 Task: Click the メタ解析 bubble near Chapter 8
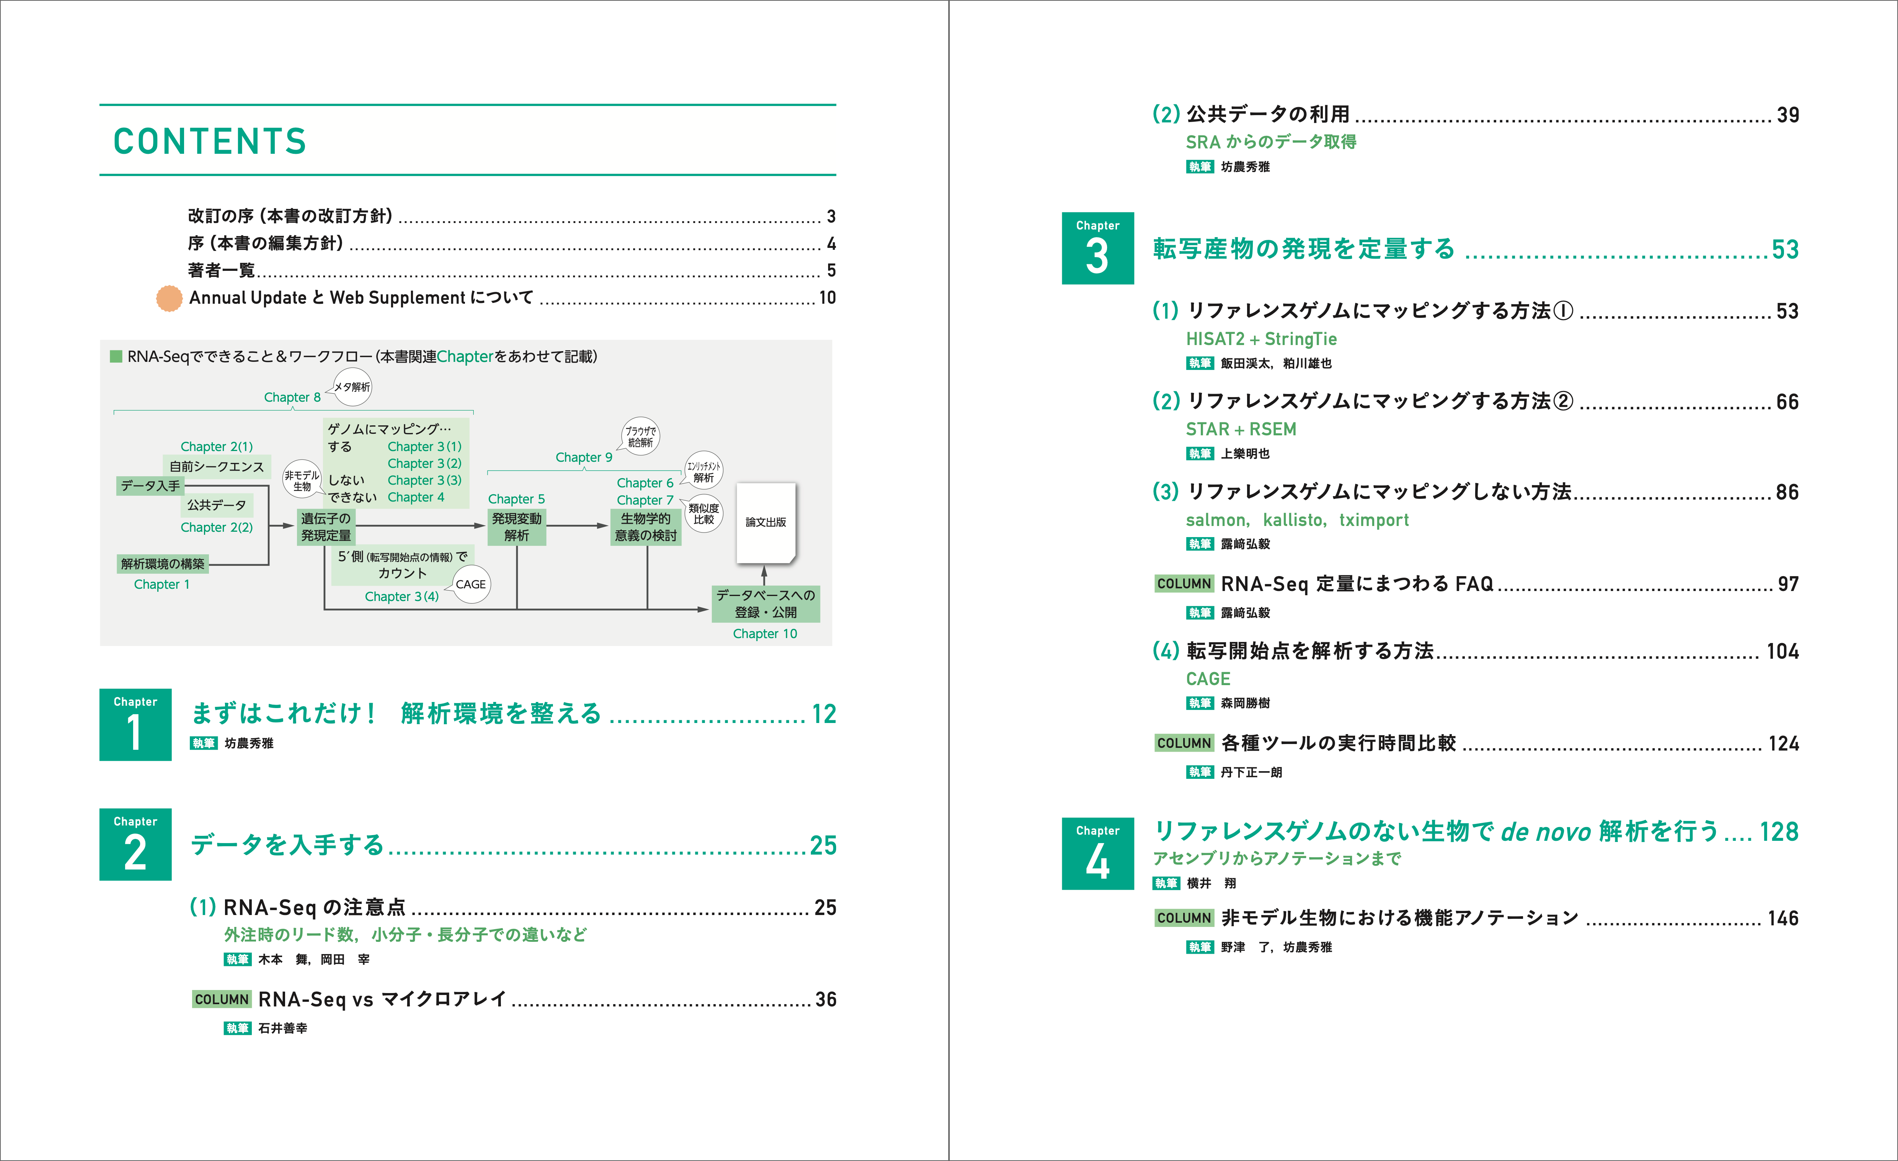(x=352, y=386)
